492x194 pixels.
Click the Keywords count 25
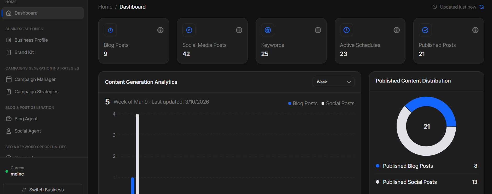pyautogui.click(x=265, y=54)
